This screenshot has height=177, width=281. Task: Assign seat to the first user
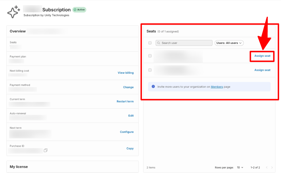coord(262,56)
